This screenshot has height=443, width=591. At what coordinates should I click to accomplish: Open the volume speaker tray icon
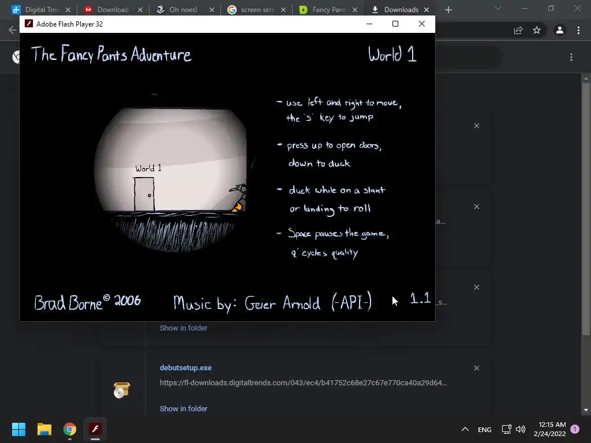click(x=521, y=429)
